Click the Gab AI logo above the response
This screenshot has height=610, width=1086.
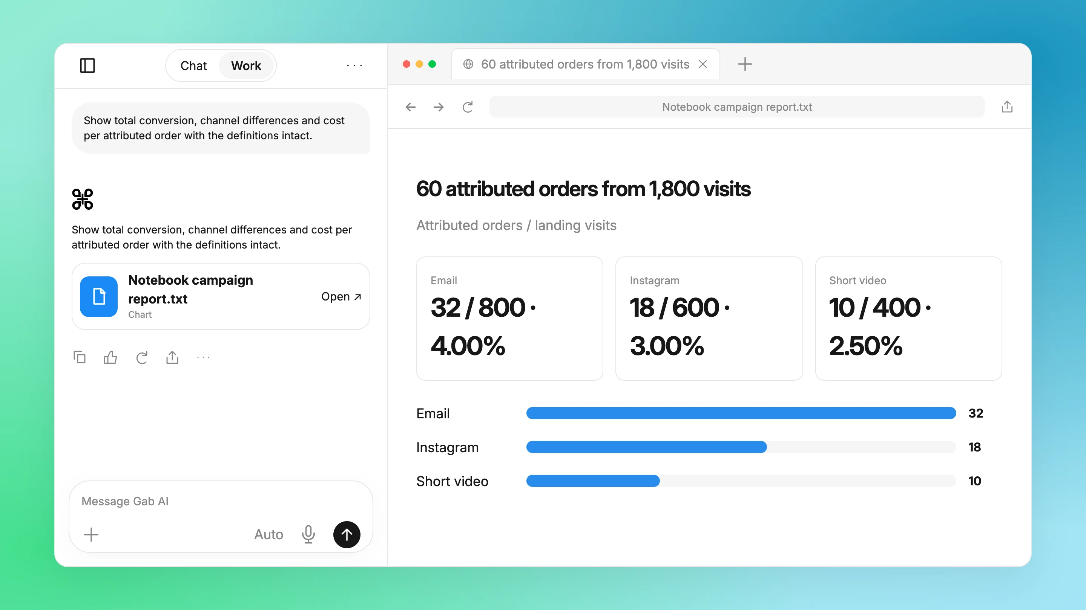coord(83,199)
